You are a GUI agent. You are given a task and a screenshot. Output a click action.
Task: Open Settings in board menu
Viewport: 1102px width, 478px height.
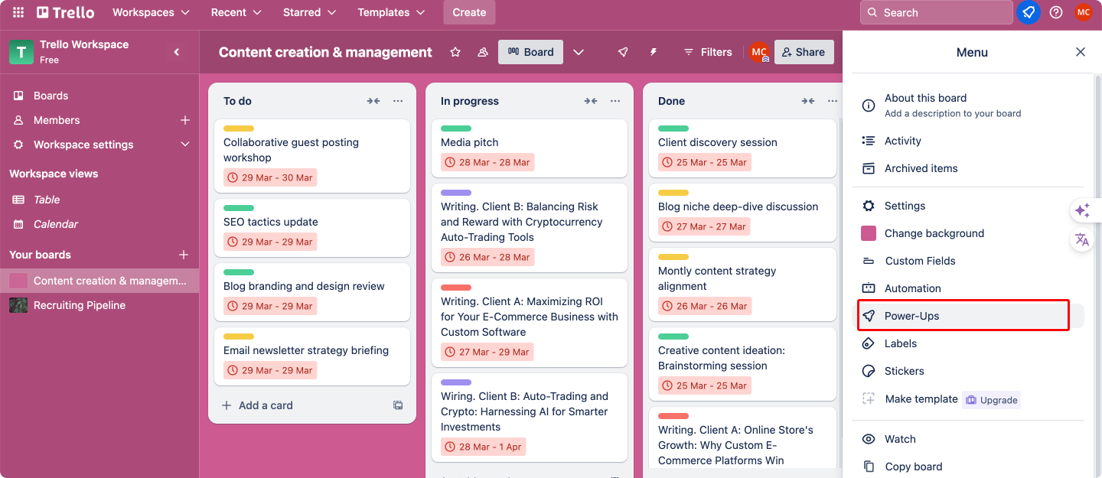point(968,206)
